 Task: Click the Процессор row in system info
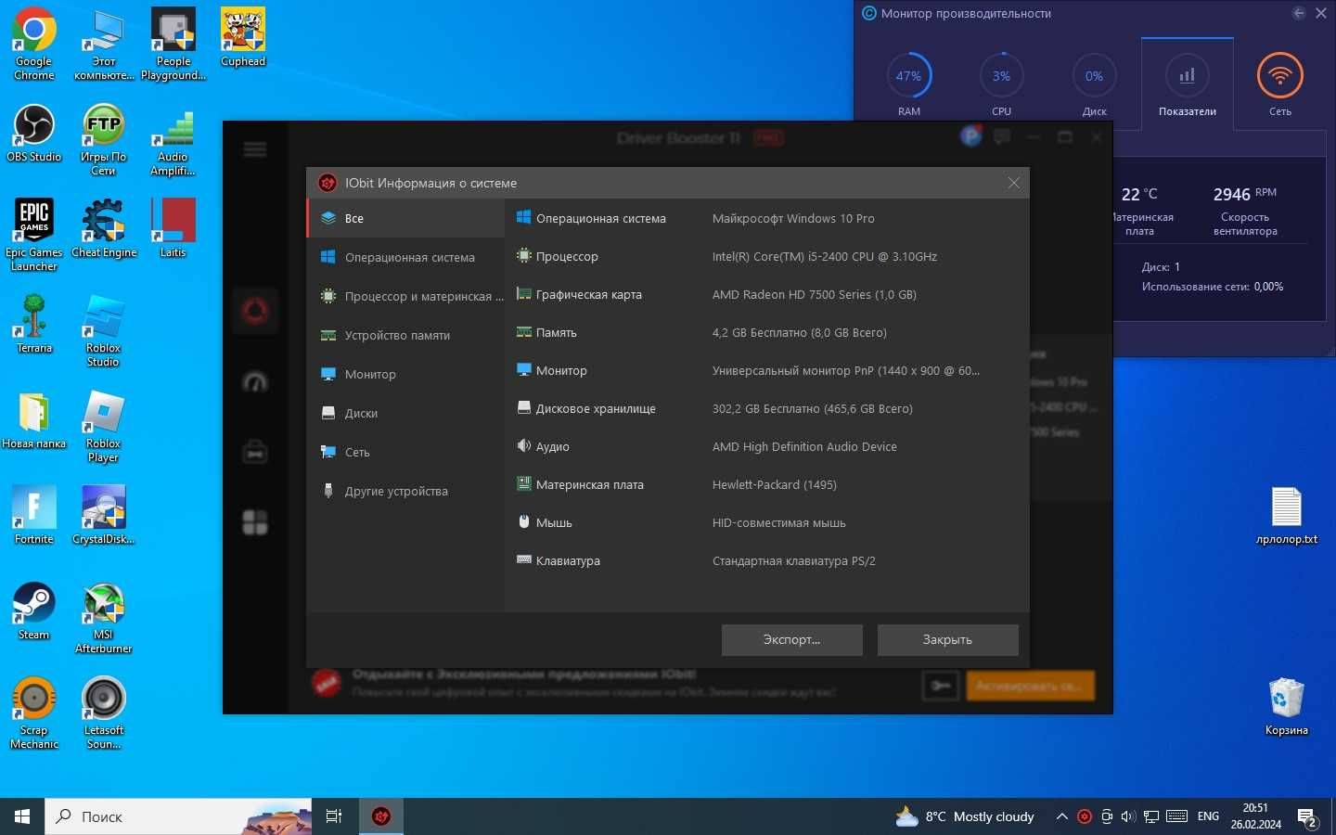click(766, 256)
